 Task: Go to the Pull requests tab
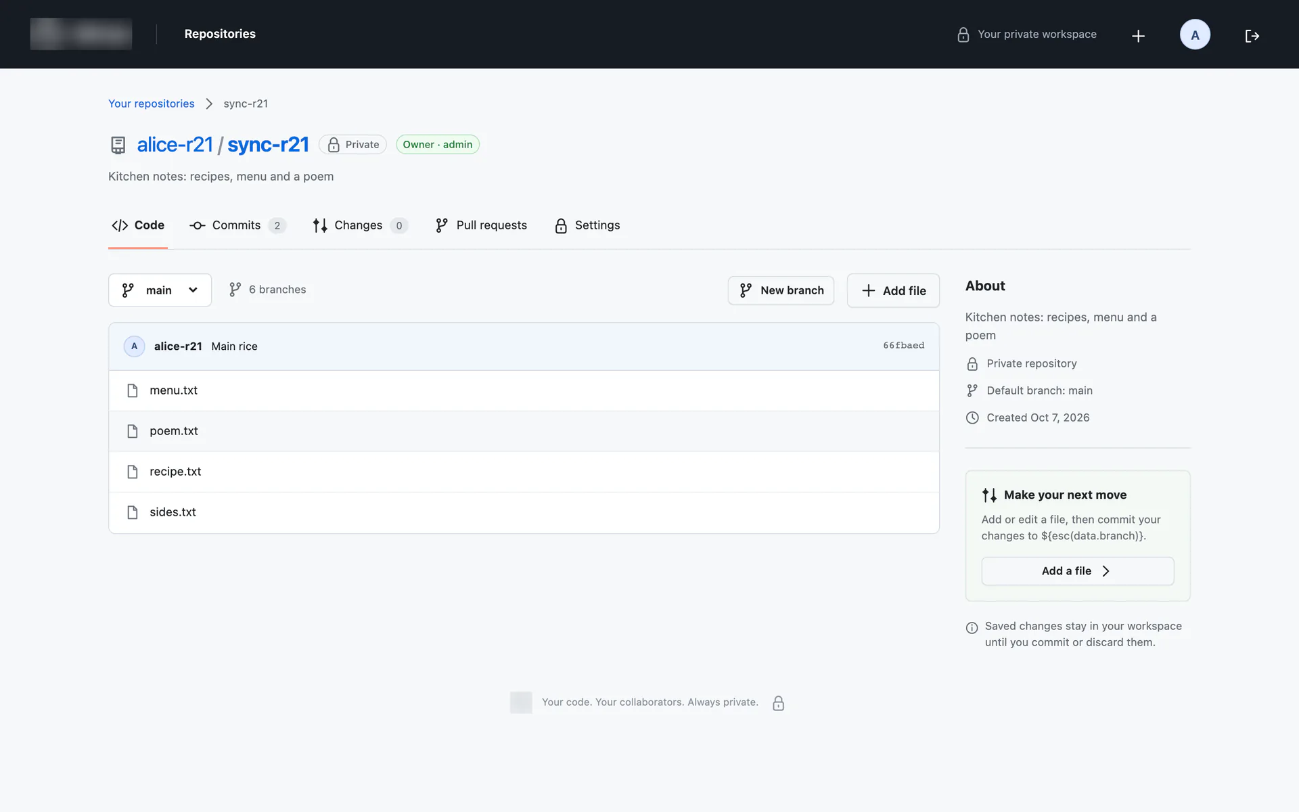[481, 225]
